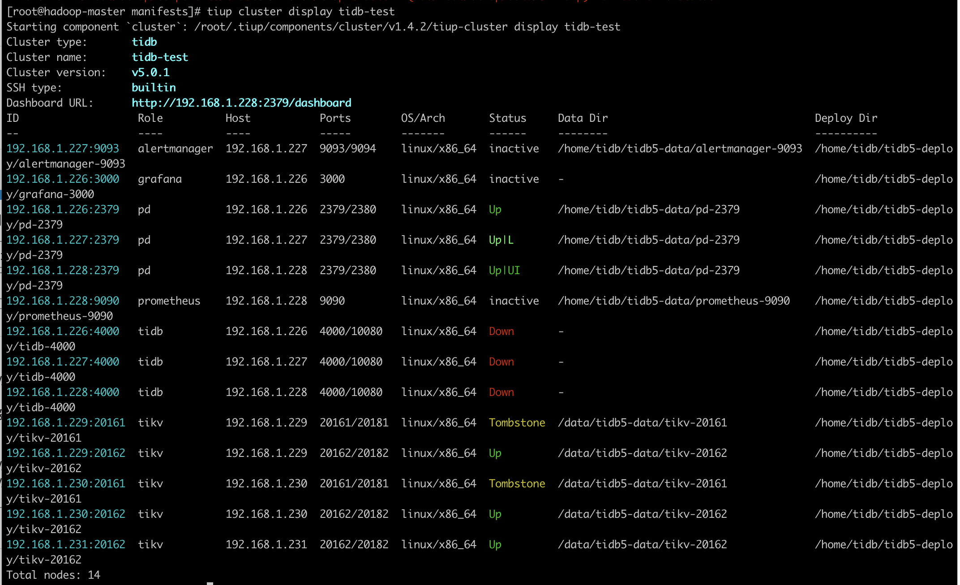Screen dimensions: 960x585
Task: Click the Status column header
Action: [507, 118]
